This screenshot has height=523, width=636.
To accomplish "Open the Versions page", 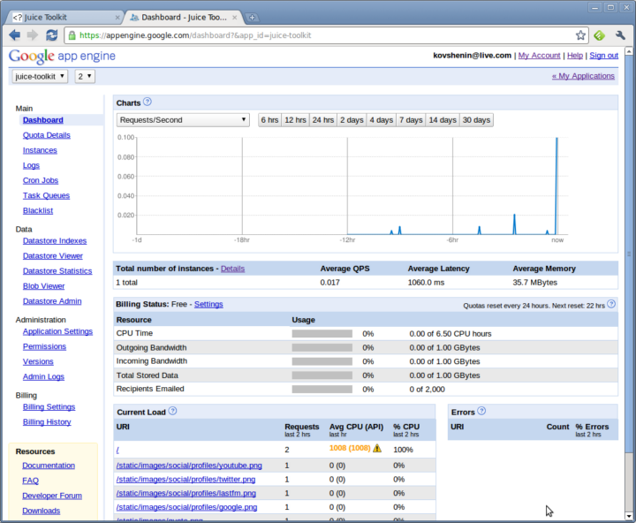I will [x=38, y=361].
